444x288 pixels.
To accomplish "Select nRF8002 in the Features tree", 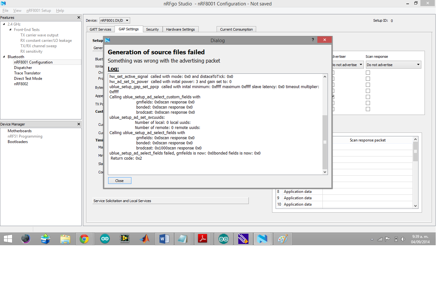I will [x=21, y=84].
